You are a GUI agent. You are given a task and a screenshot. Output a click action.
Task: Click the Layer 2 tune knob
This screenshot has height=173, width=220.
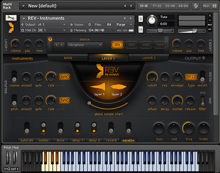pyautogui.click(x=201, y=44)
